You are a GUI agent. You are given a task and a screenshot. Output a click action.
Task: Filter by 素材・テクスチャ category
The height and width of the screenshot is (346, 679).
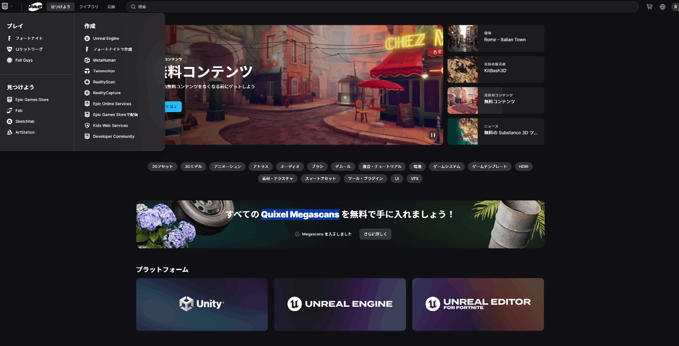tap(277, 179)
